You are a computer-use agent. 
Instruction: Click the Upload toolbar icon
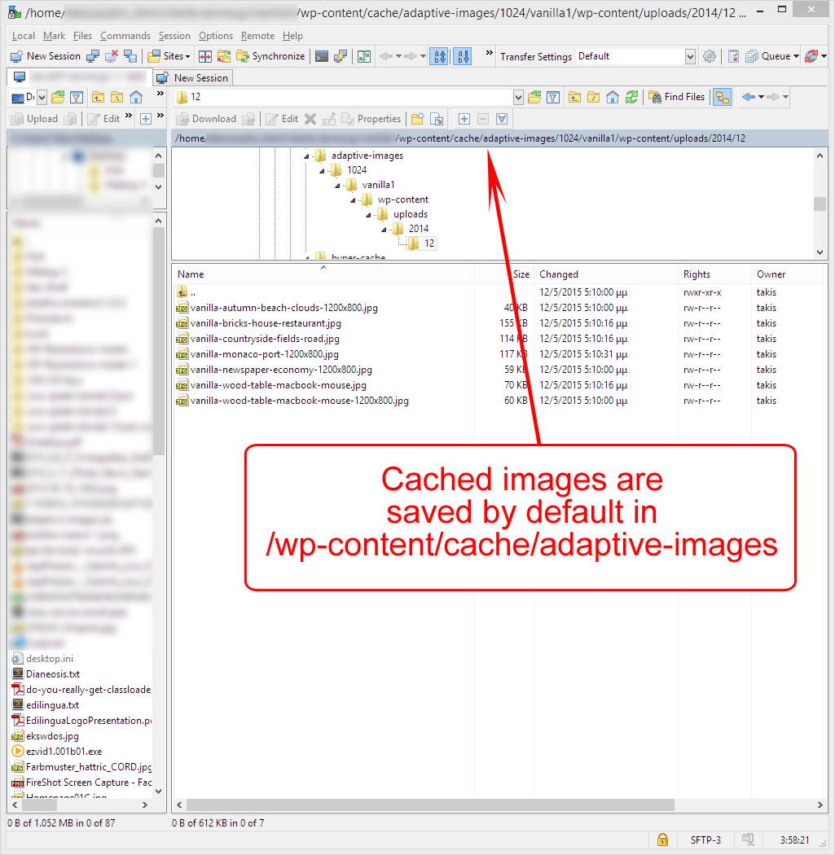click(39, 118)
